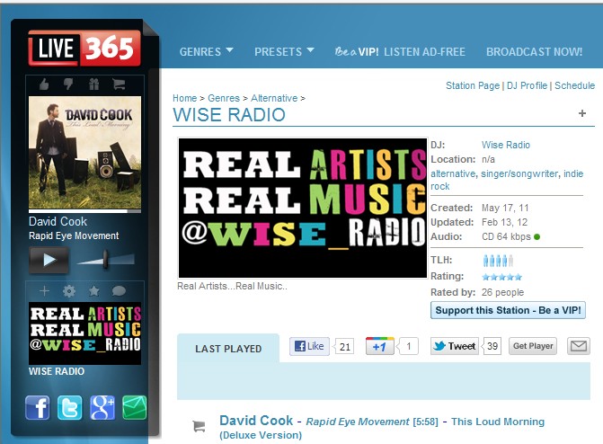603x444 pixels.
Task: Click the shopping cart icon in player
Action: coord(119,84)
